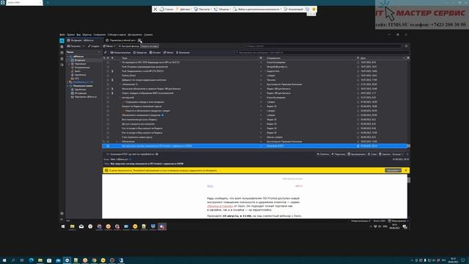Open Calendar in spaces toolbar
This screenshot has height=264, width=469.
62,53
